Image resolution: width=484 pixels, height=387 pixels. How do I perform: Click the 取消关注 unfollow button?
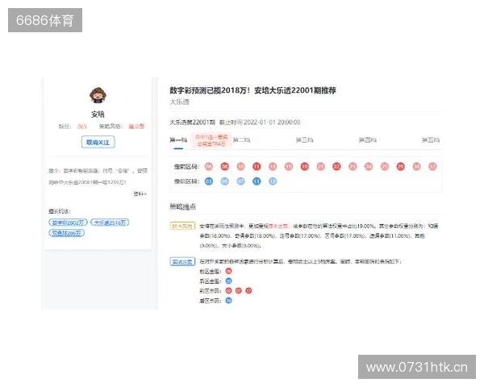98,142
